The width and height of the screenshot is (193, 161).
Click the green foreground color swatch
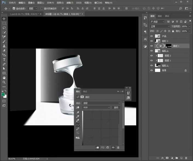3,94
